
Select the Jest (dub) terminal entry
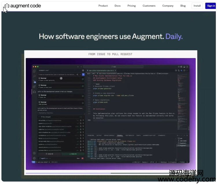pyautogui.click(x=182, y=141)
